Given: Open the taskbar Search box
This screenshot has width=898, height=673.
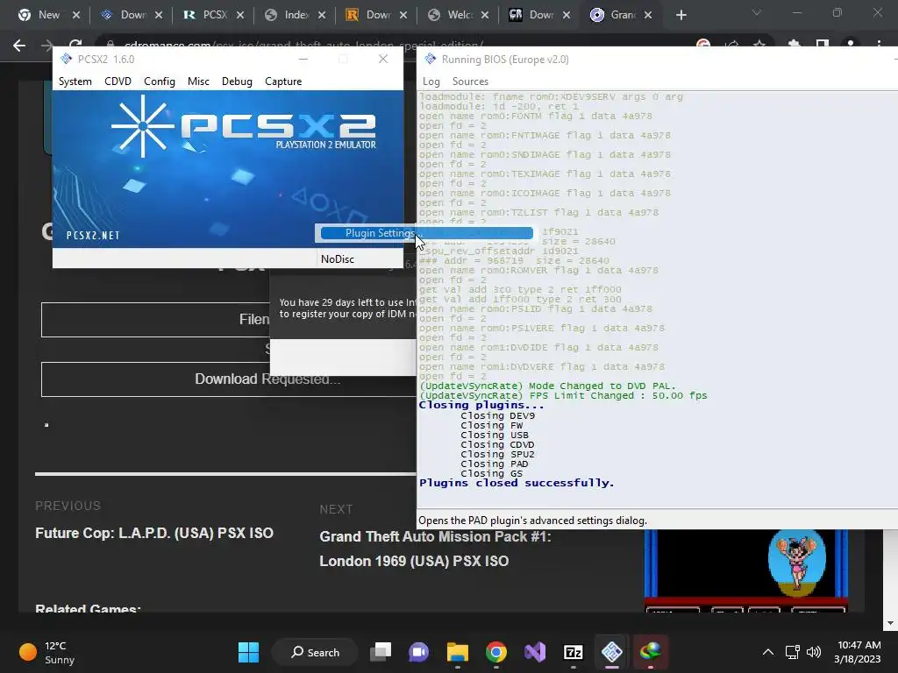Looking at the screenshot, I should (x=315, y=652).
